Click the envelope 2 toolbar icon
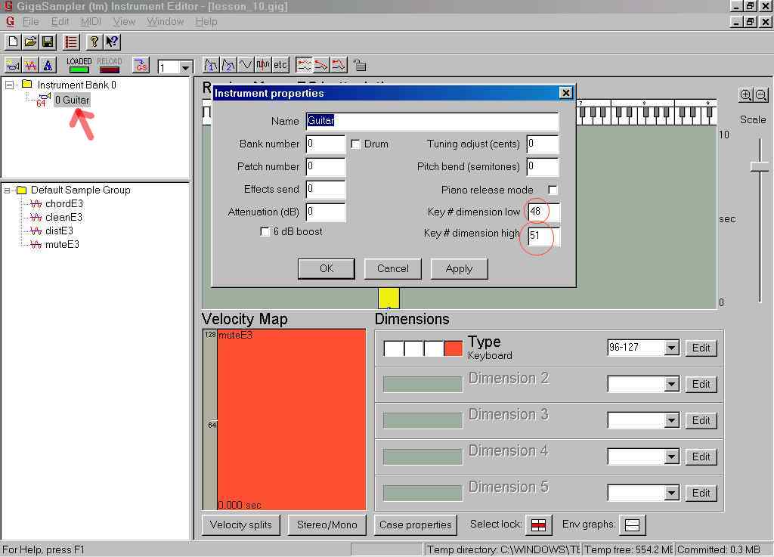 tap(228, 65)
